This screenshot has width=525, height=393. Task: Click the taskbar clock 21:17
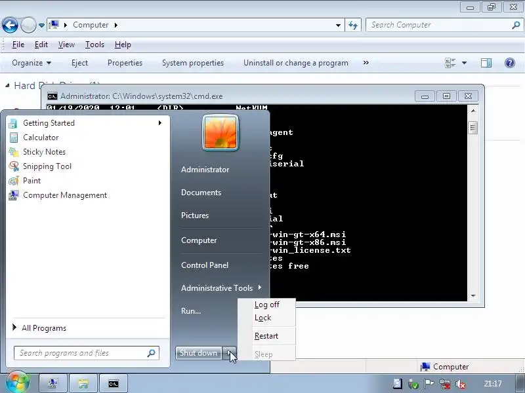493,384
